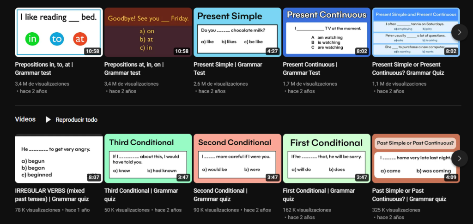
Task: Click the play icon beside Reproducir todo
Action: (x=49, y=120)
